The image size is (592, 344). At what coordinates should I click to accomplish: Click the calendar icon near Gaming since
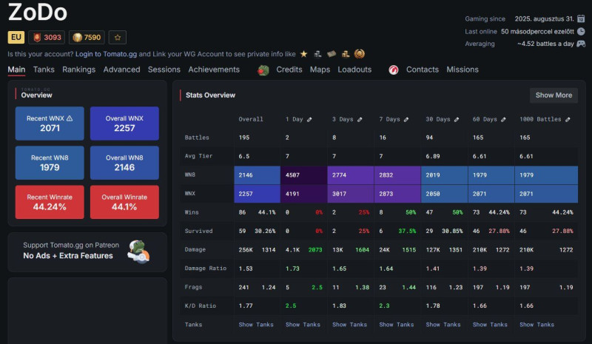(581, 18)
